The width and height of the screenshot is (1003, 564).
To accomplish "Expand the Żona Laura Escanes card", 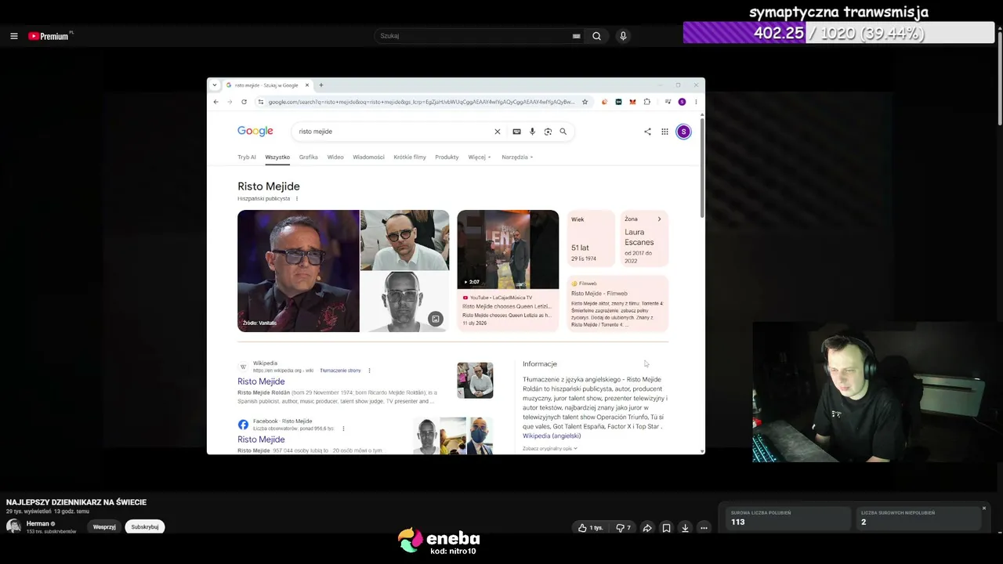I will click(x=644, y=239).
